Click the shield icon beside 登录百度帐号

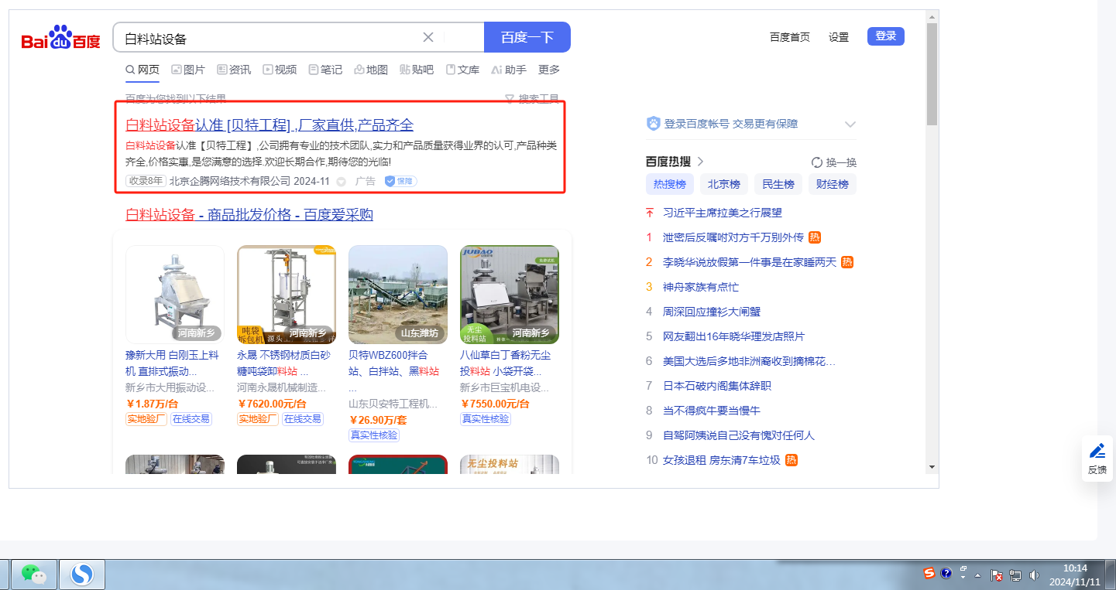[x=654, y=124]
